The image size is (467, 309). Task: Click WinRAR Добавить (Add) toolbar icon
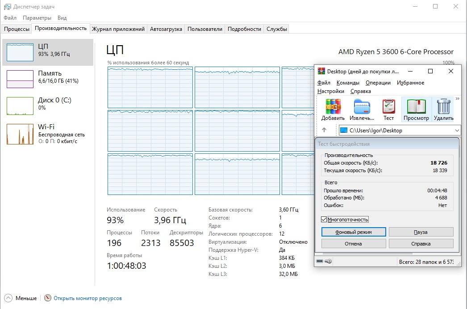click(333, 106)
